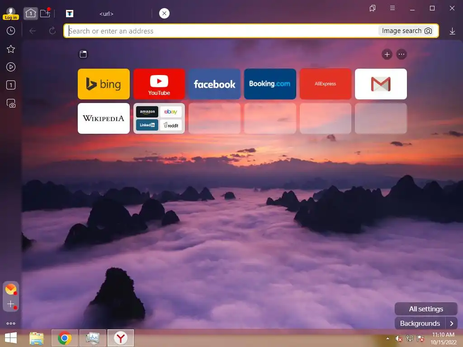
Task: Reload the current page
Action: coord(52,31)
